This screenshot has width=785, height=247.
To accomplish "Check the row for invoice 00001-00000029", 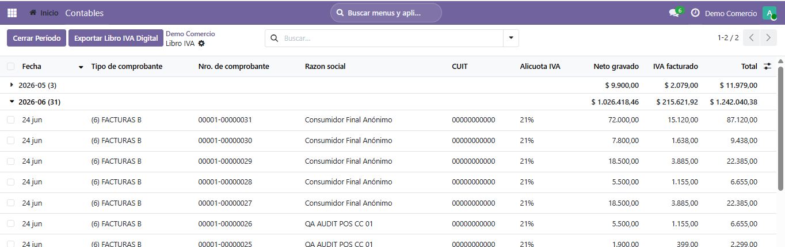I will click(x=11, y=161).
